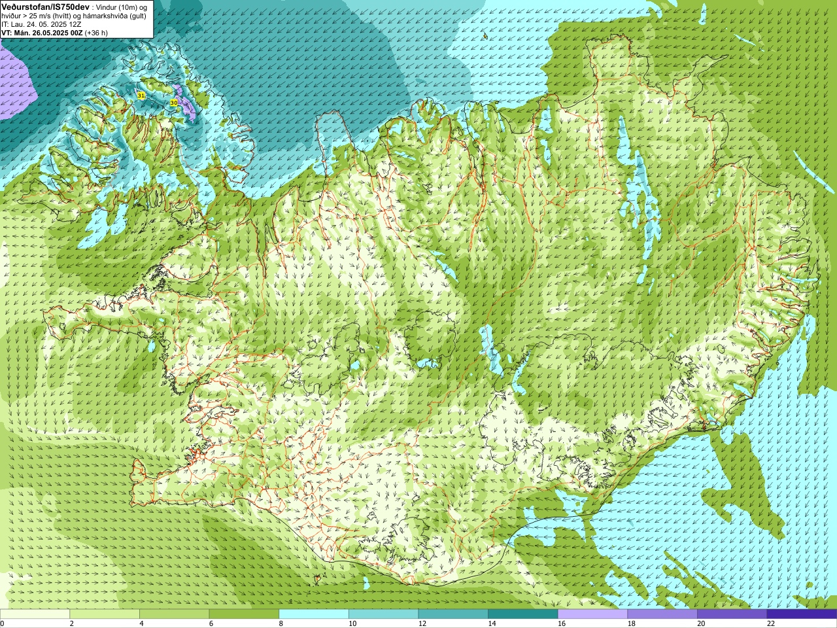The image size is (837, 628).
Task: Click the legend scale label '14'
Action: pos(492,623)
